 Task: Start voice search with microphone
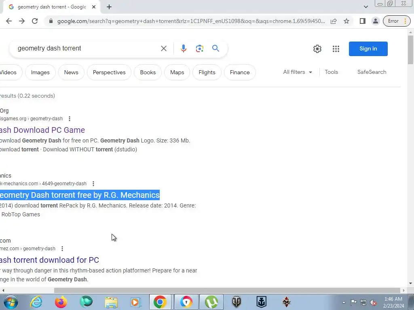(184, 48)
